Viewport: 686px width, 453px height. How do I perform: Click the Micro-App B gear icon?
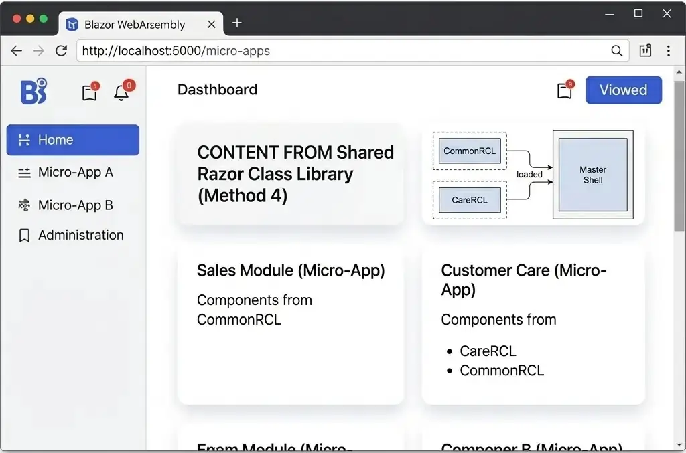[x=24, y=205]
